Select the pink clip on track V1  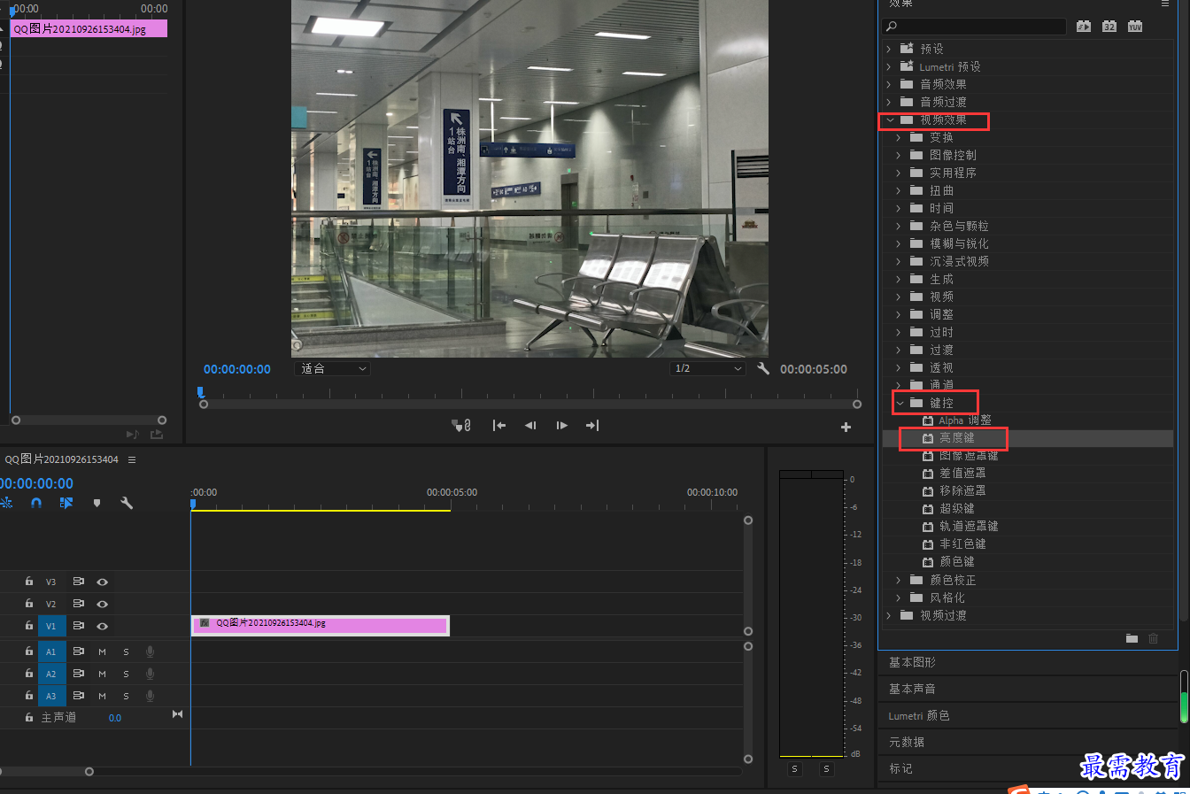tap(321, 626)
